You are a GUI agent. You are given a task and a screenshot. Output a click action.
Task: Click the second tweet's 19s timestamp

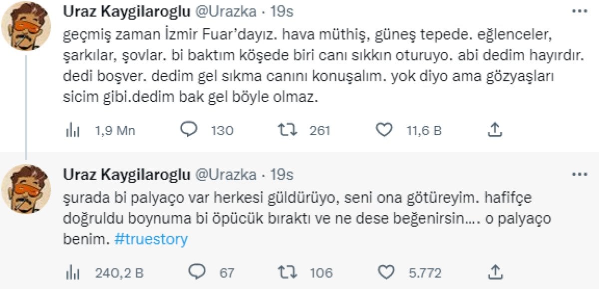(x=282, y=175)
